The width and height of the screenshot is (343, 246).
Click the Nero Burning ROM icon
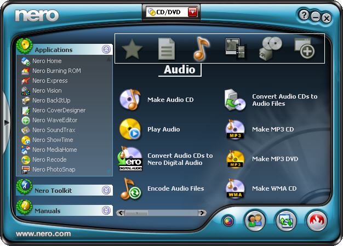pyautogui.click(x=26, y=71)
